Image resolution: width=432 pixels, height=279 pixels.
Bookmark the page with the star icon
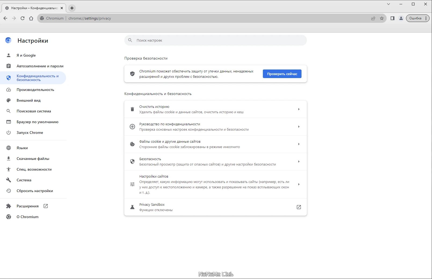[x=382, y=18]
